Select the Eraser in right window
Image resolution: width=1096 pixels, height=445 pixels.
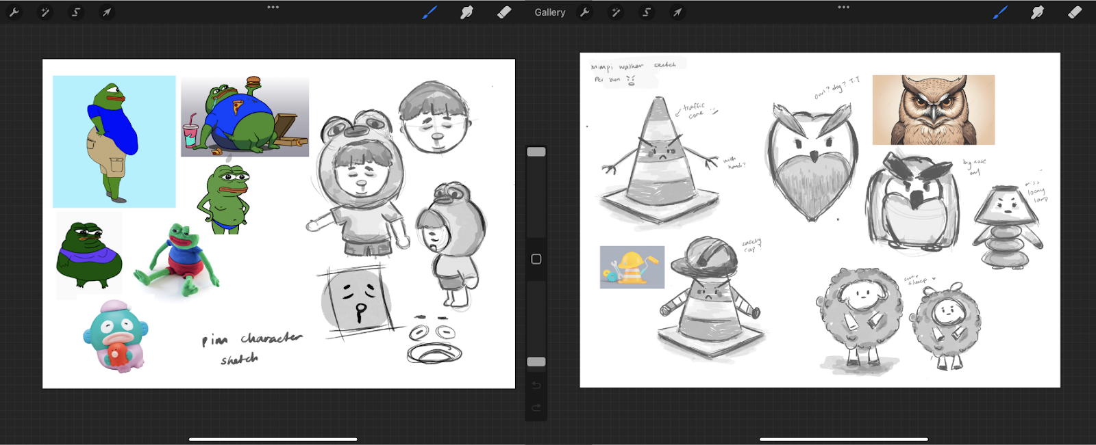[x=1075, y=12]
